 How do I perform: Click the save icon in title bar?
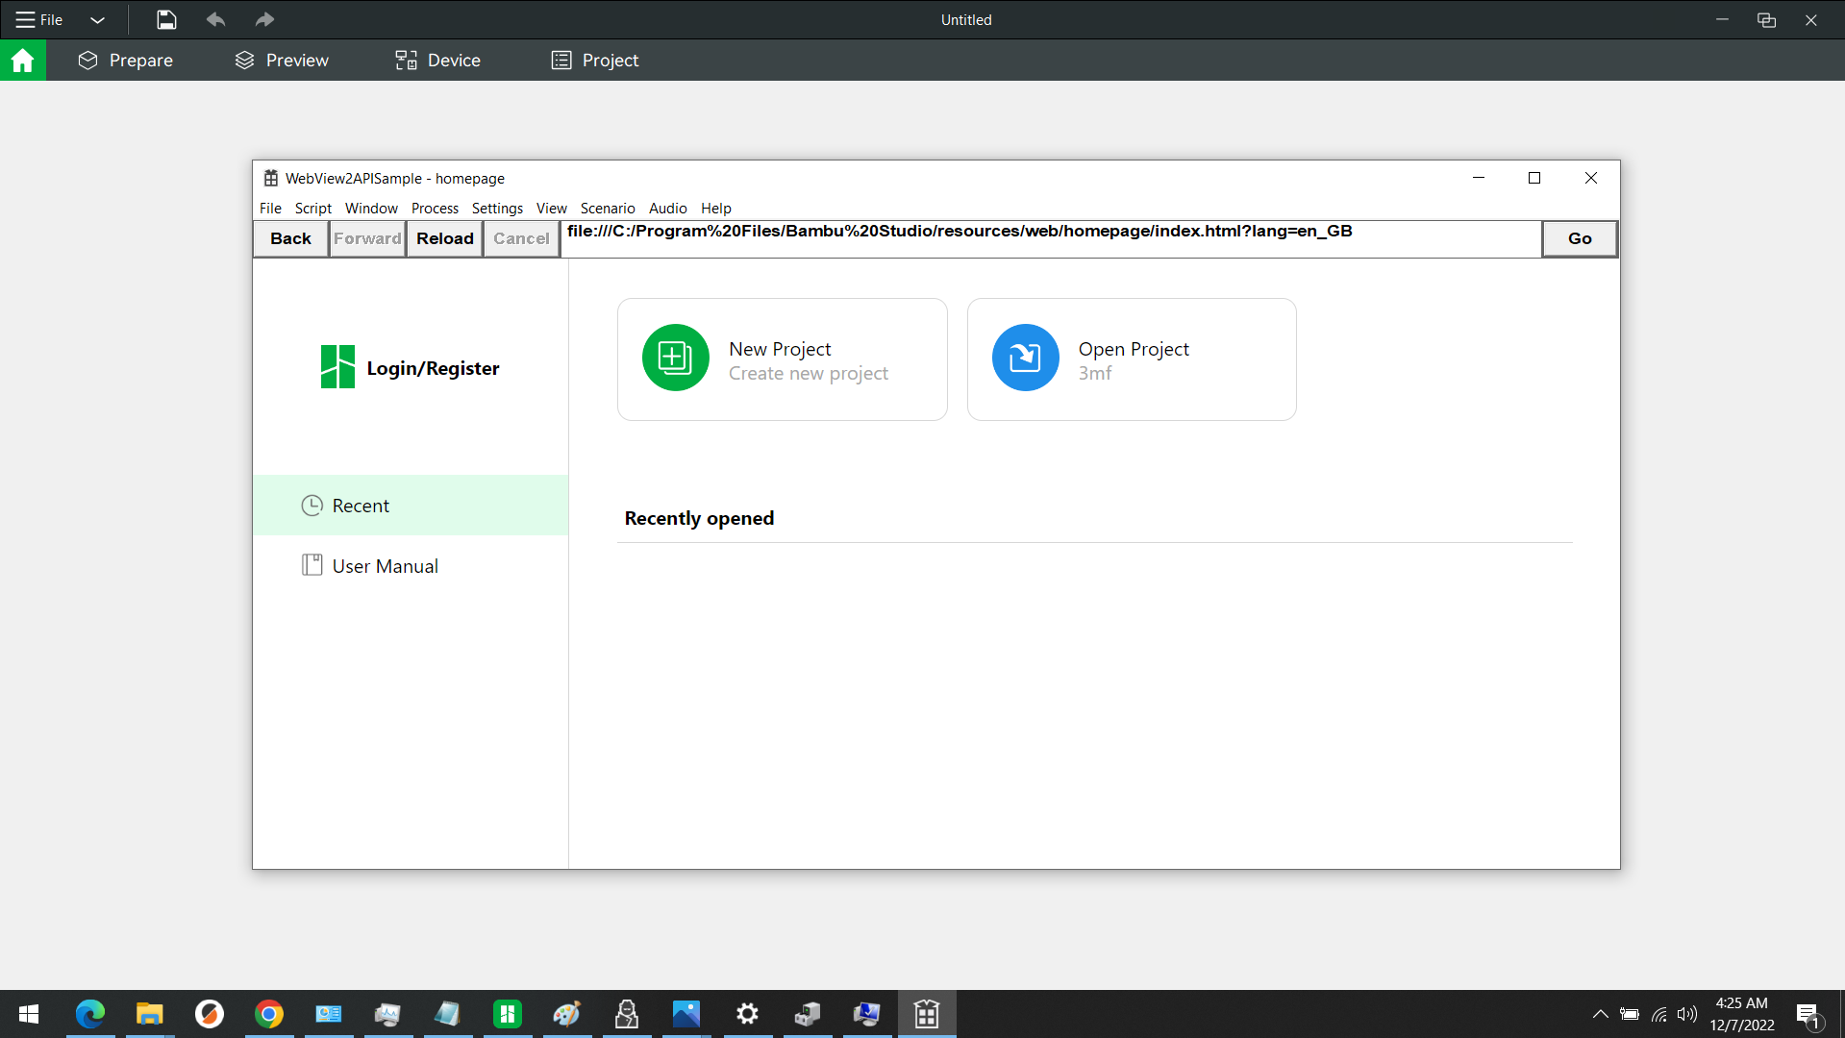point(166,19)
